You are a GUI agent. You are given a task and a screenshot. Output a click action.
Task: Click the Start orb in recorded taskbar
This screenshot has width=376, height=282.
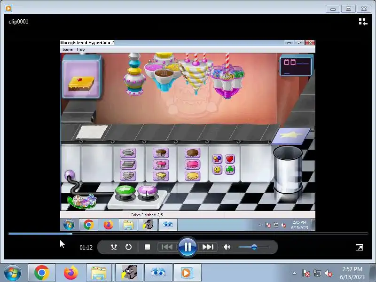(x=69, y=225)
